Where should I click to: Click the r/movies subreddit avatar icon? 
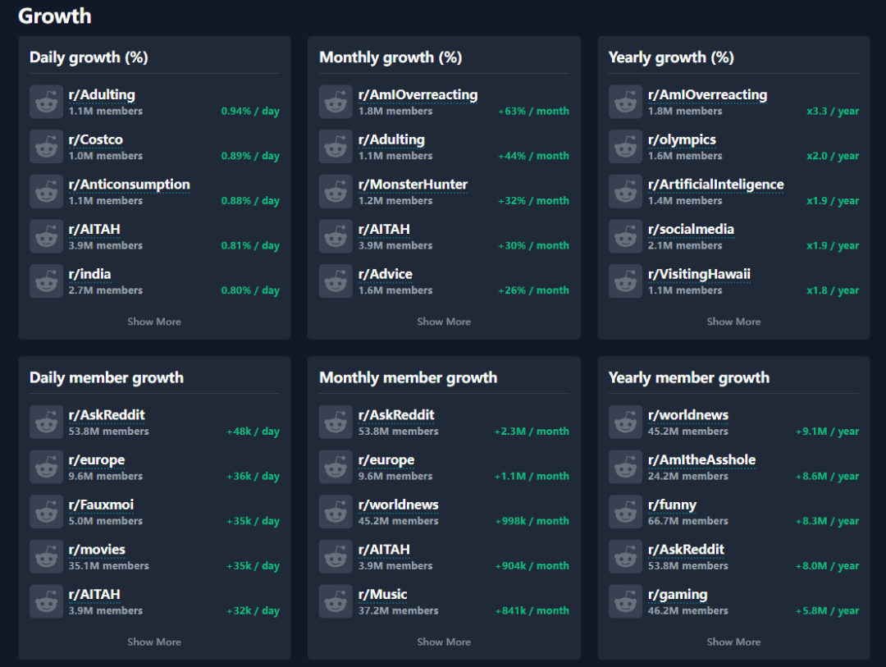[x=46, y=557]
